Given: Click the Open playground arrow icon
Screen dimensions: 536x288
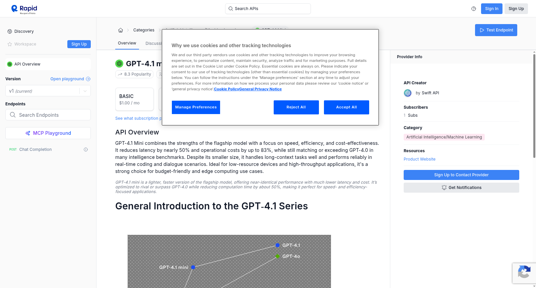Looking at the screenshot, I should click(x=88, y=79).
